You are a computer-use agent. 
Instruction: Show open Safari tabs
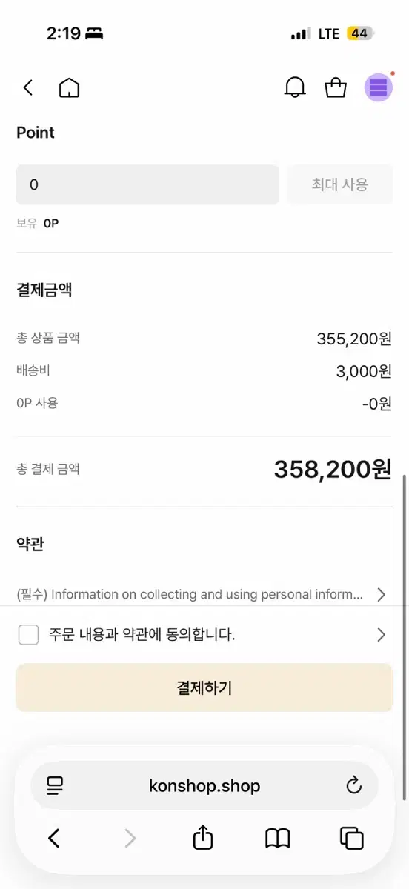352,838
